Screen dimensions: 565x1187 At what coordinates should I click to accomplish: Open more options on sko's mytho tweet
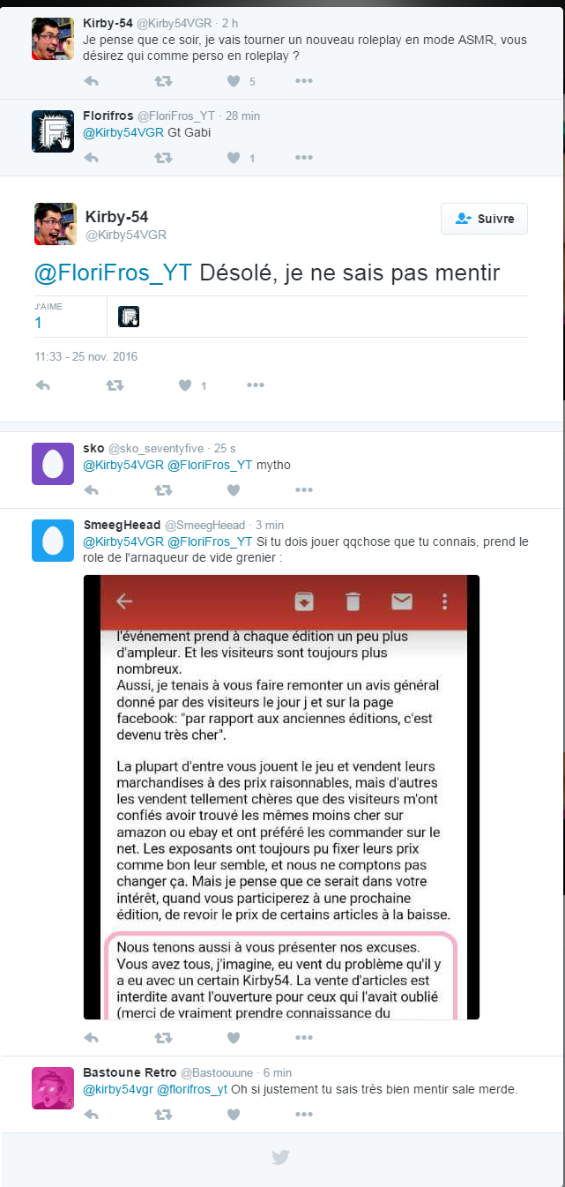point(304,489)
